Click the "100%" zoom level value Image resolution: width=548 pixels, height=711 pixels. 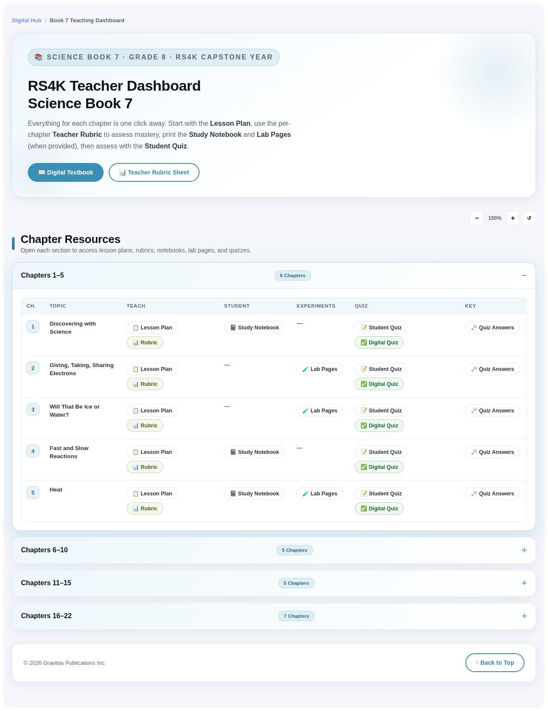tap(495, 218)
